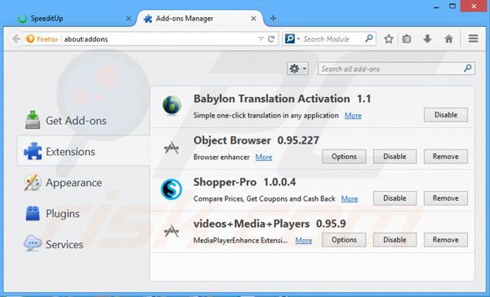Close the Add-ons Manager tab

coord(253,19)
